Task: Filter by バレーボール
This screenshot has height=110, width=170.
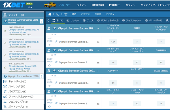Action: click(x=154, y=20)
